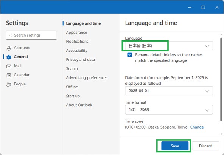
Task: Go to Advertising preferences section
Action: (x=87, y=78)
